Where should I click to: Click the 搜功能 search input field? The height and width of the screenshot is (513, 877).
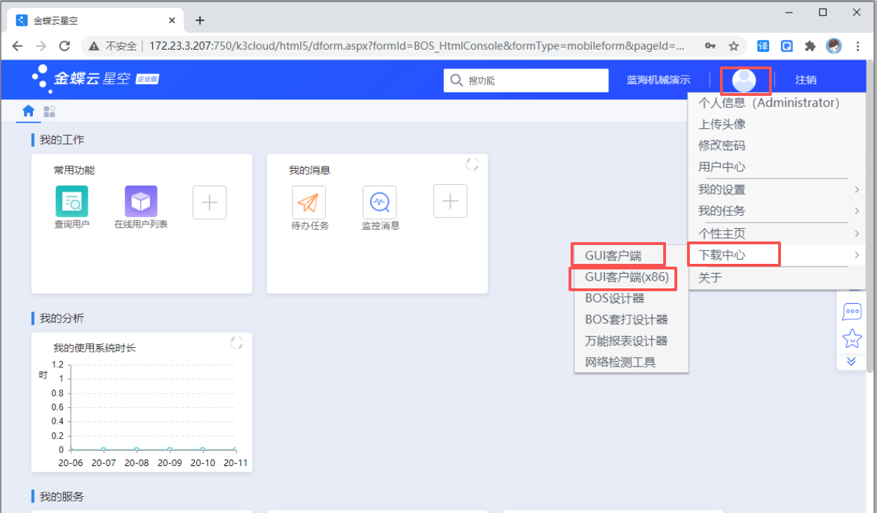click(533, 80)
